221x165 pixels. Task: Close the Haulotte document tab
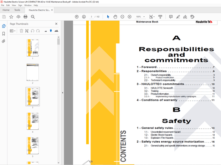click(52, 10)
